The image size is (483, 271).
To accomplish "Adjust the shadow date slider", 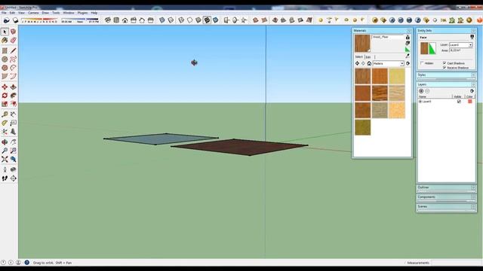I will coord(39,20).
